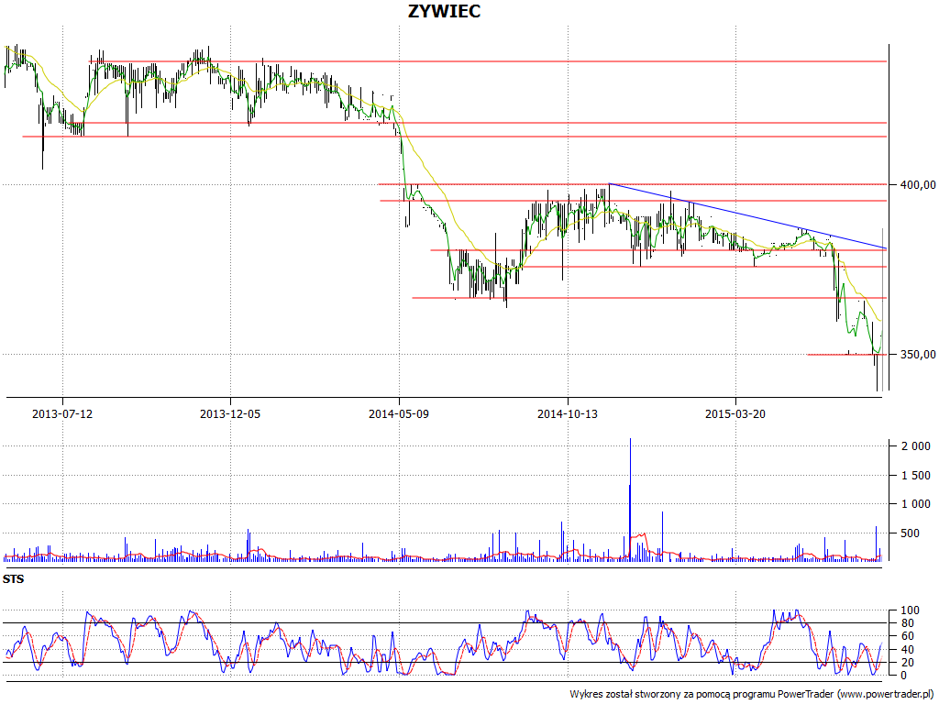Click the 350,00 price axis label
The height and width of the screenshot is (704, 939).
917,355
